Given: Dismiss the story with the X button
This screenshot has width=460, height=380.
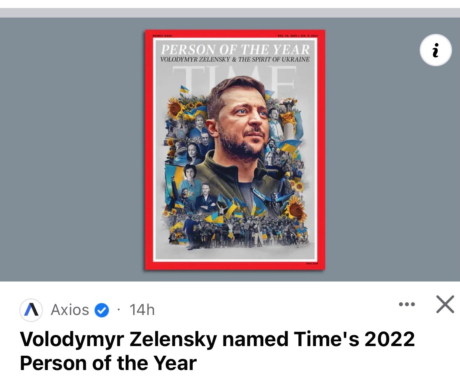Looking at the screenshot, I should click(x=445, y=305).
